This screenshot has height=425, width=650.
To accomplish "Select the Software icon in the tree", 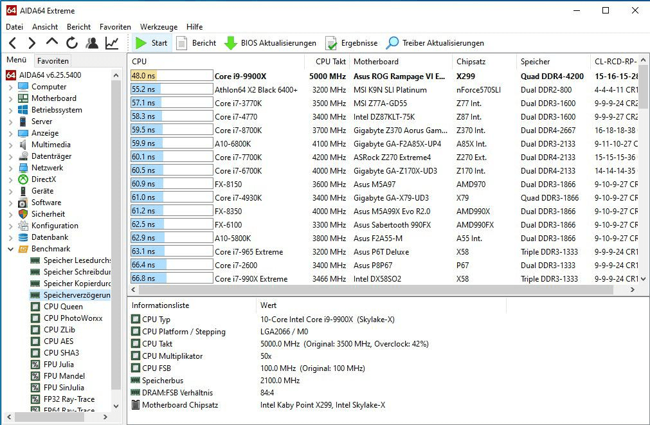I will coord(23,203).
